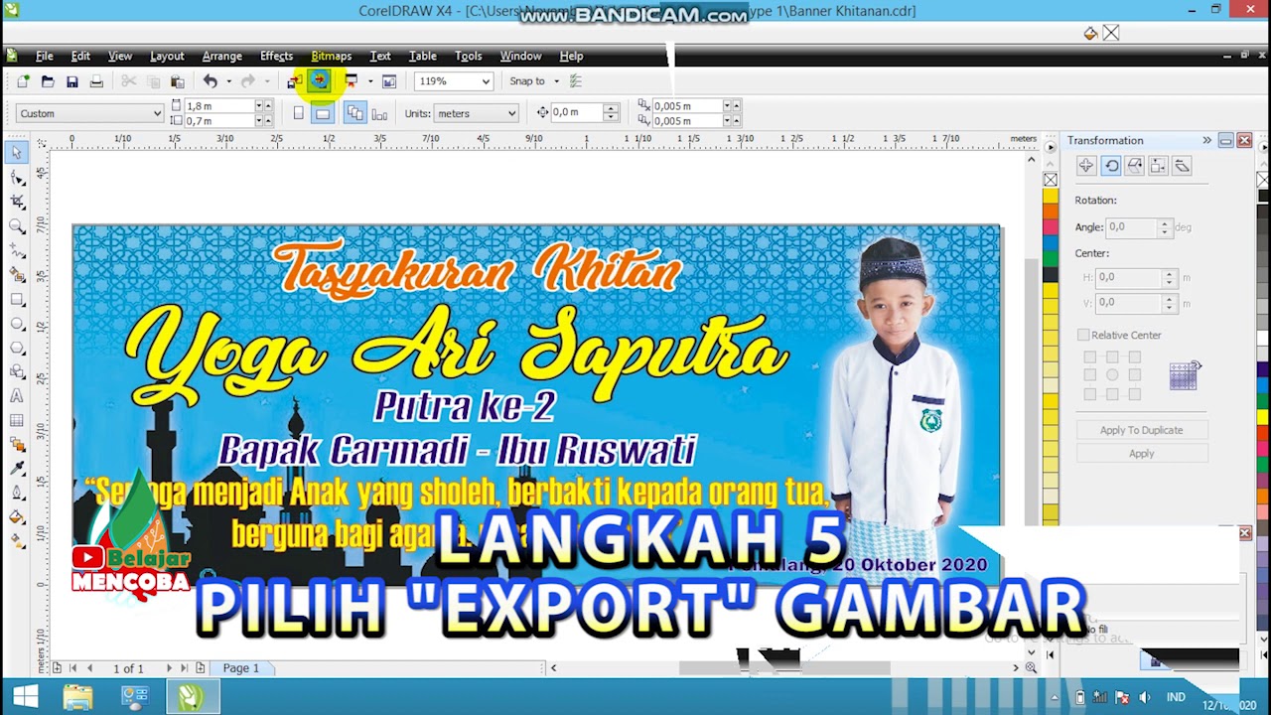Open the Application Launcher icon
This screenshot has width=1271, height=715.
pos(351,81)
